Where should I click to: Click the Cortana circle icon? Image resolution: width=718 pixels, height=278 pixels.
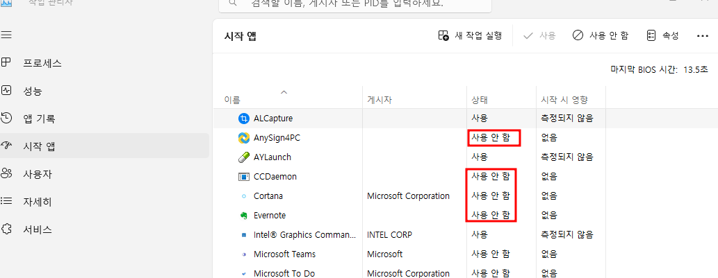click(x=243, y=196)
